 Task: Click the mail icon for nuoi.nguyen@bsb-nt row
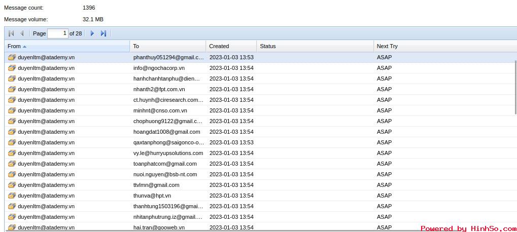(12, 174)
